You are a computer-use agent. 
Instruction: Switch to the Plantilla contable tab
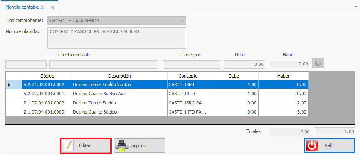[25, 7]
